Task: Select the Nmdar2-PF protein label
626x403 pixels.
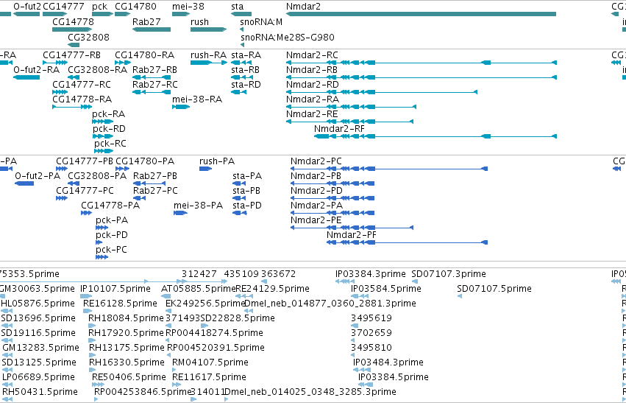Action: [x=352, y=235]
